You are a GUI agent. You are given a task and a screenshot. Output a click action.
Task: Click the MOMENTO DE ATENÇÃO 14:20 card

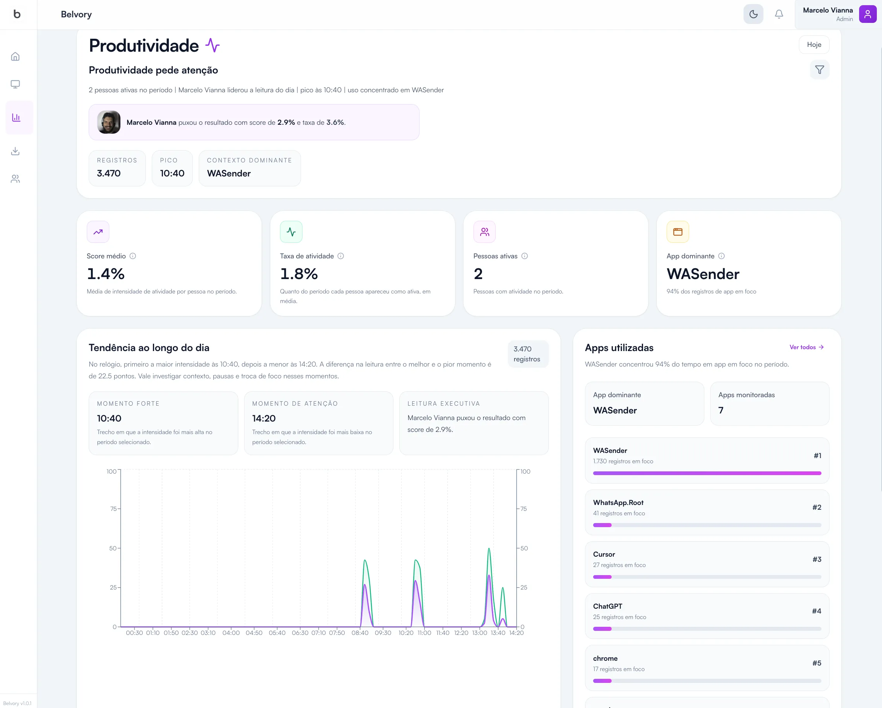click(318, 423)
